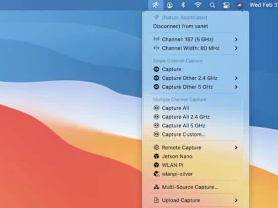Click the Channel Width: 80 MHz label
The height and width of the screenshot is (208, 278).
click(x=191, y=48)
